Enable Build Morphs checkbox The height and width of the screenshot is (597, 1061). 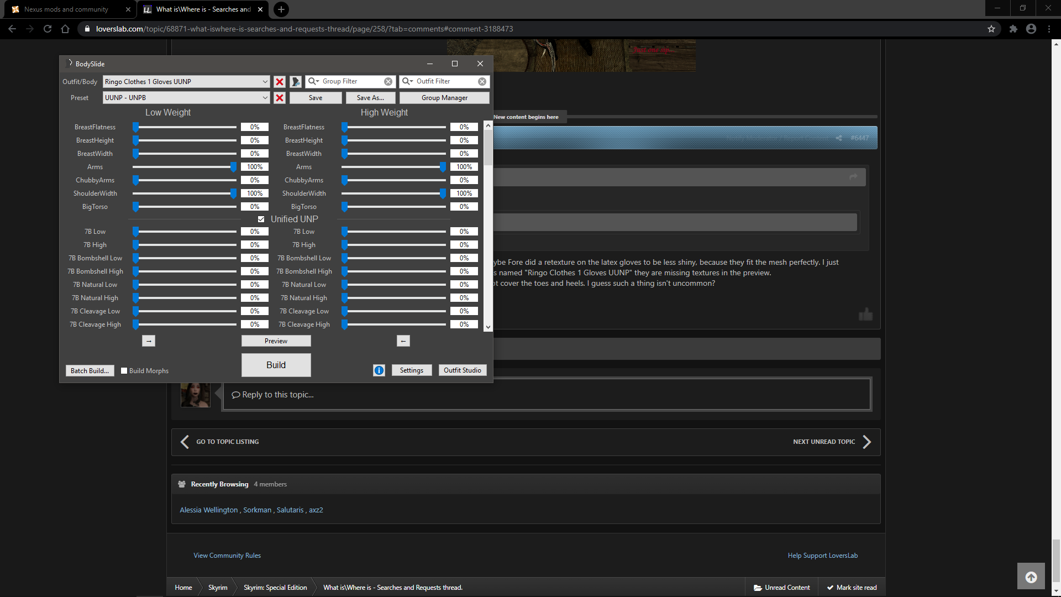pyautogui.click(x=124, y=371)
